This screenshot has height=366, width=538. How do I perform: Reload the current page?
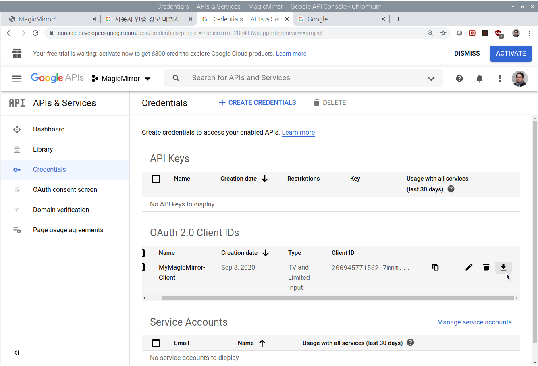(x=35, y=33)
